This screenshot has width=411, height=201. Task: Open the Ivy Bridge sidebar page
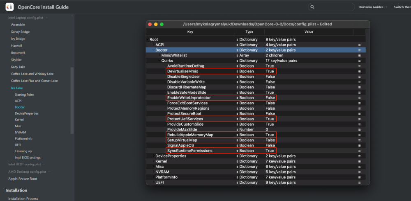click(18, 38)
